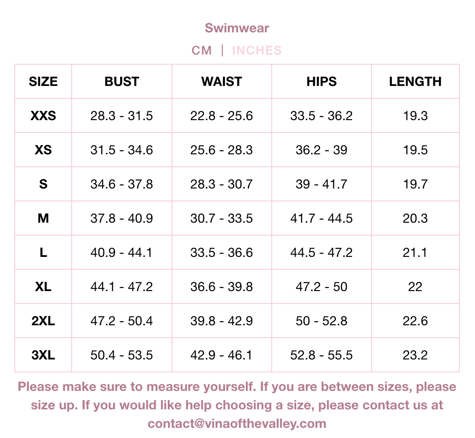Select the S size row label
475x438 pixels.
pyautogui.click(x=43, y=184)
